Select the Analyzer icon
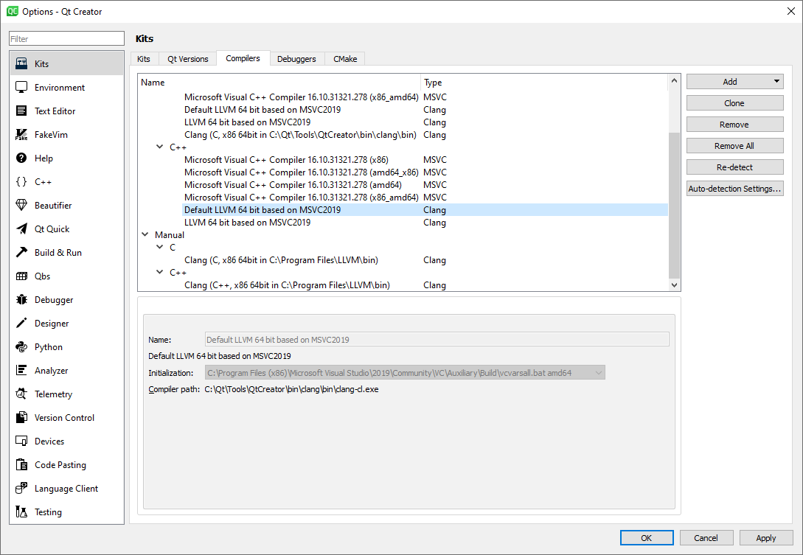Viewport: 803px width, 555px height. point(21,370)
